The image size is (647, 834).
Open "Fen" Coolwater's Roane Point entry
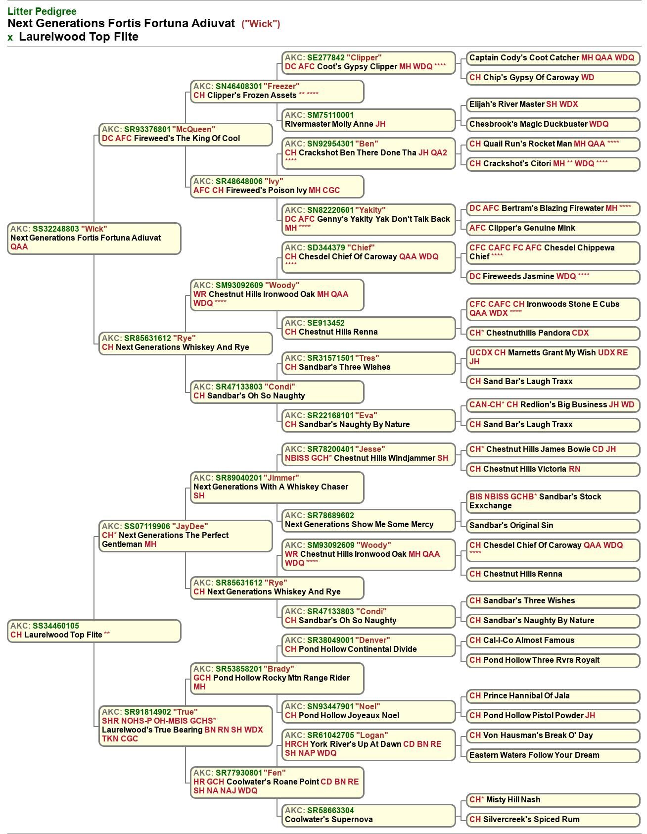[x=277, y=782]
